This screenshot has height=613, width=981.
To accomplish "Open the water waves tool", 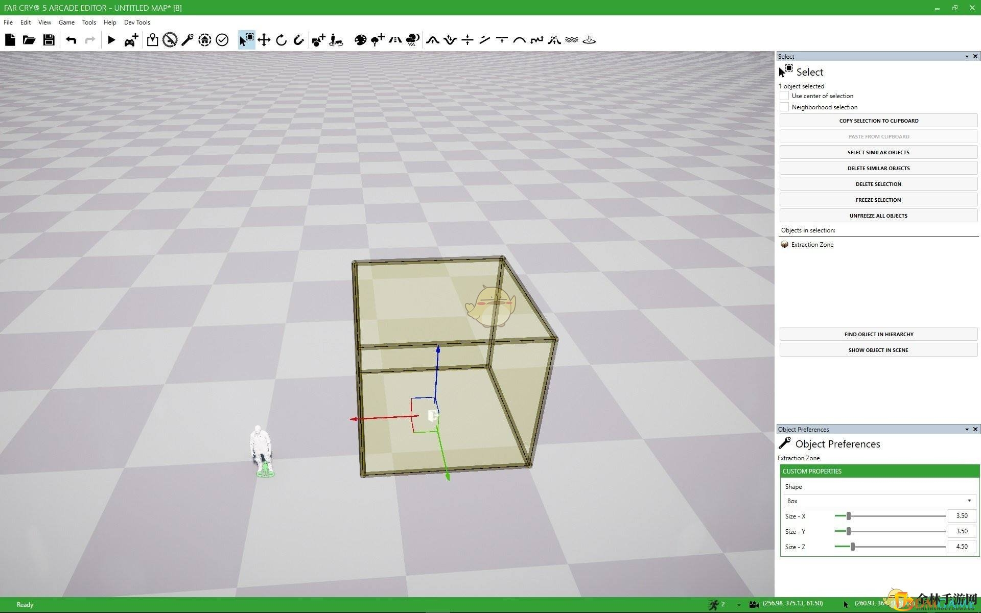I will 572,40.
